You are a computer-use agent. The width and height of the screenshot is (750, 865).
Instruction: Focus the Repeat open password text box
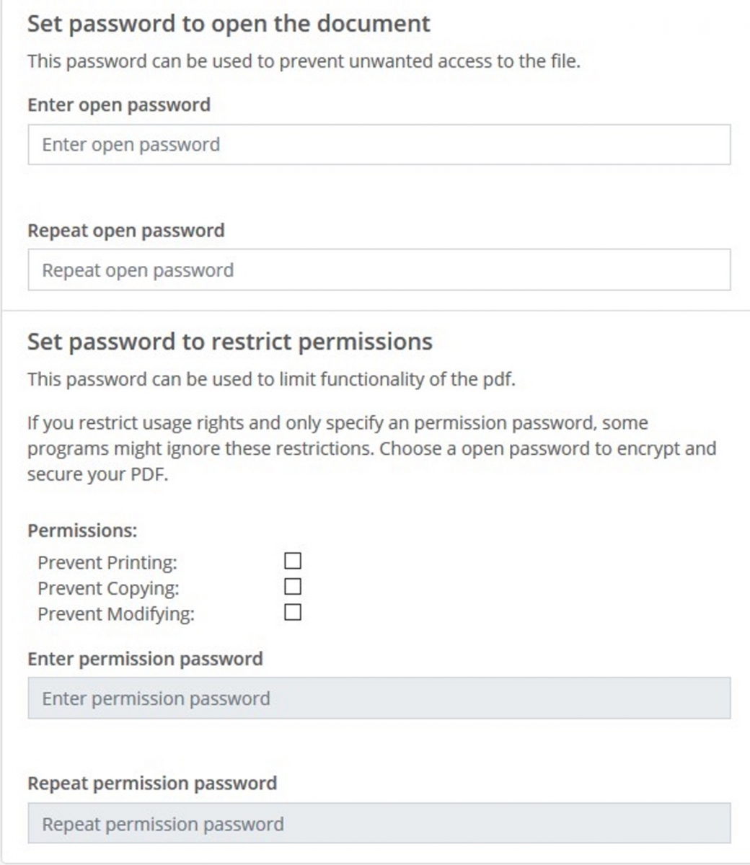(379, 270)
